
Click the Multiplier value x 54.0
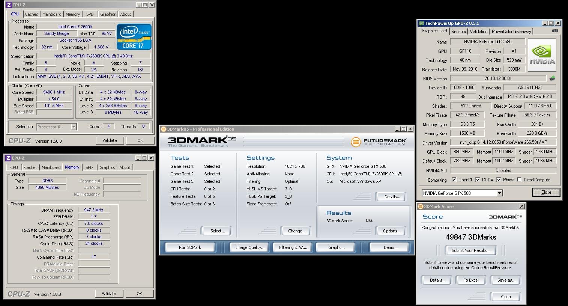coord(54,99)
